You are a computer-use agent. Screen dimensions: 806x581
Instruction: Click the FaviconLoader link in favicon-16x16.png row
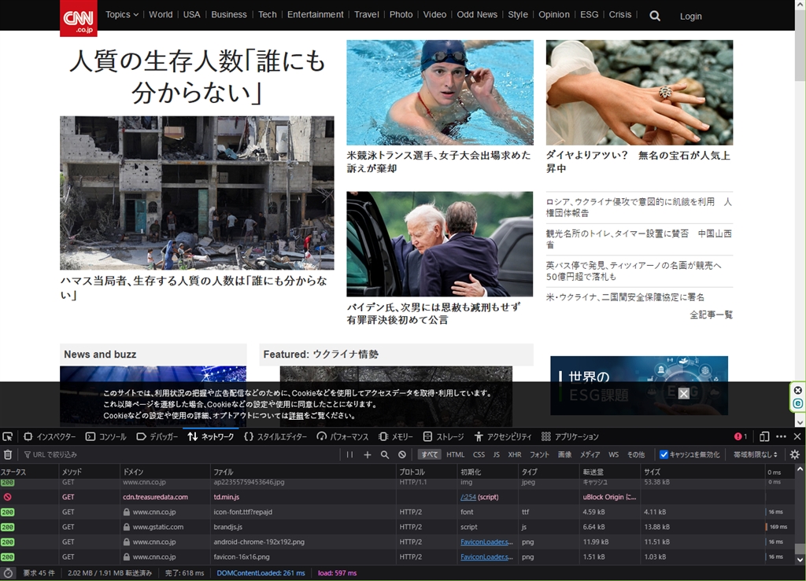point(486,557)
